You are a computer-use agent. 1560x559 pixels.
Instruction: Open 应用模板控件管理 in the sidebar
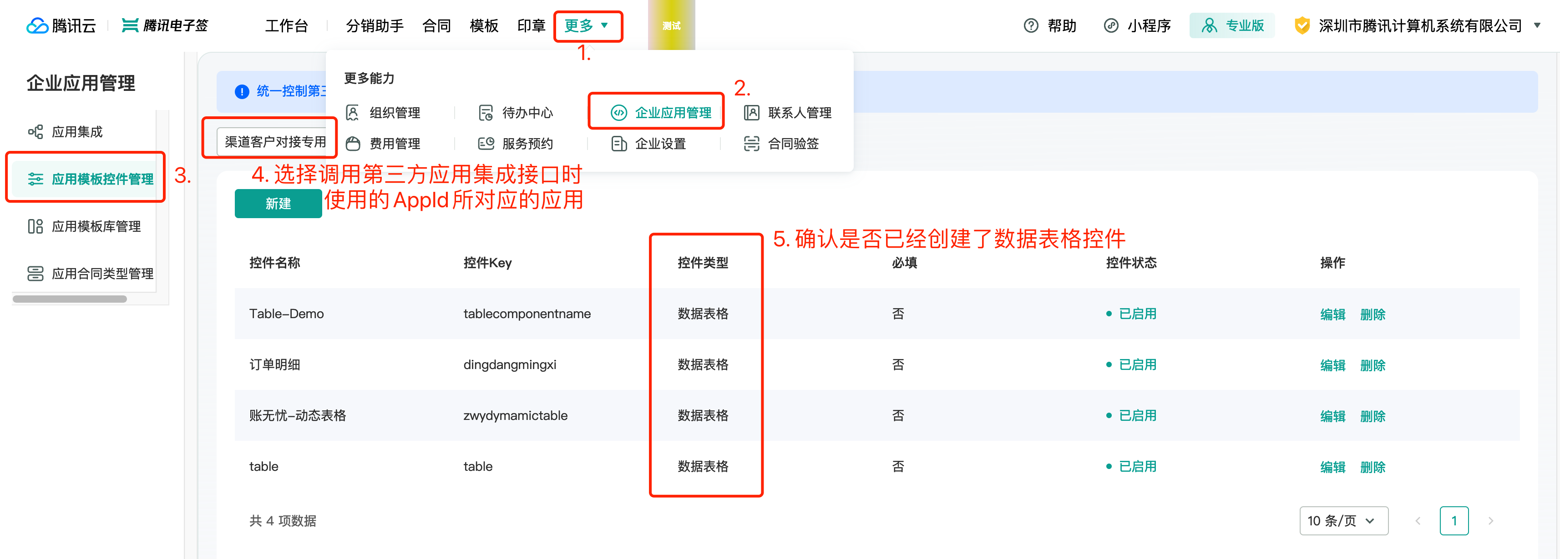click(84, 179)
